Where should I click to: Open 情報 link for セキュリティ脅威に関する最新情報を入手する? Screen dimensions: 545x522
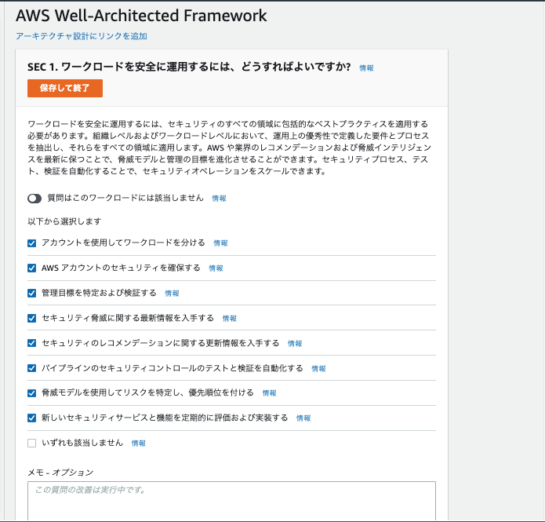click(x=230, y=319)
